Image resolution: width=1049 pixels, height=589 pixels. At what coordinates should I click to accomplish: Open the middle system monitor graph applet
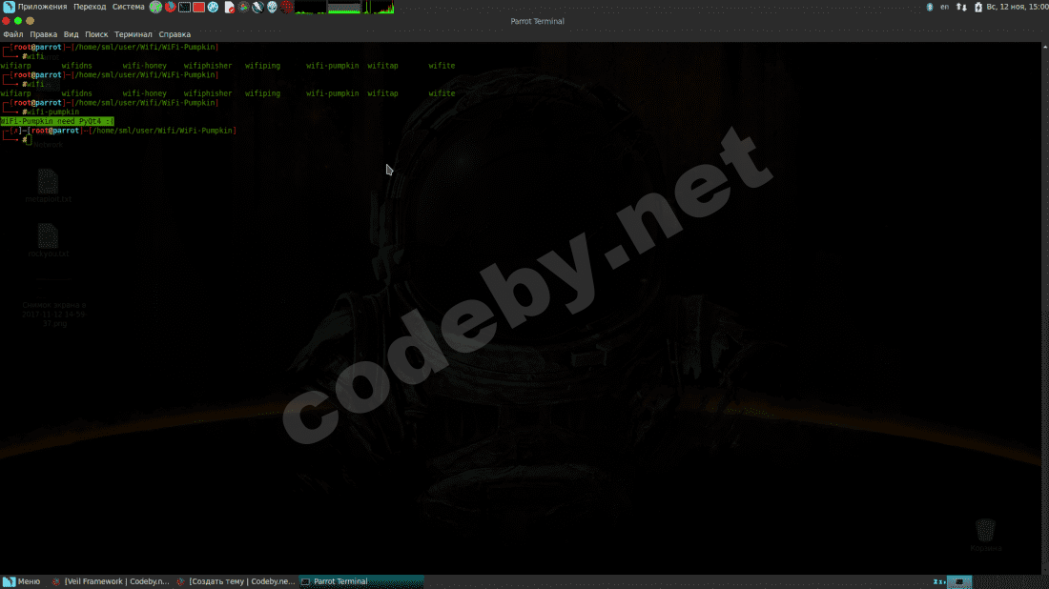344,8
